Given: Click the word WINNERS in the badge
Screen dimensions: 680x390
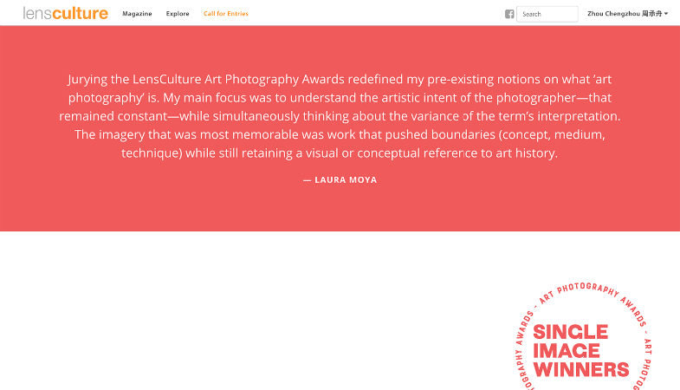Looking at the screenshot, I should point(580,370).
